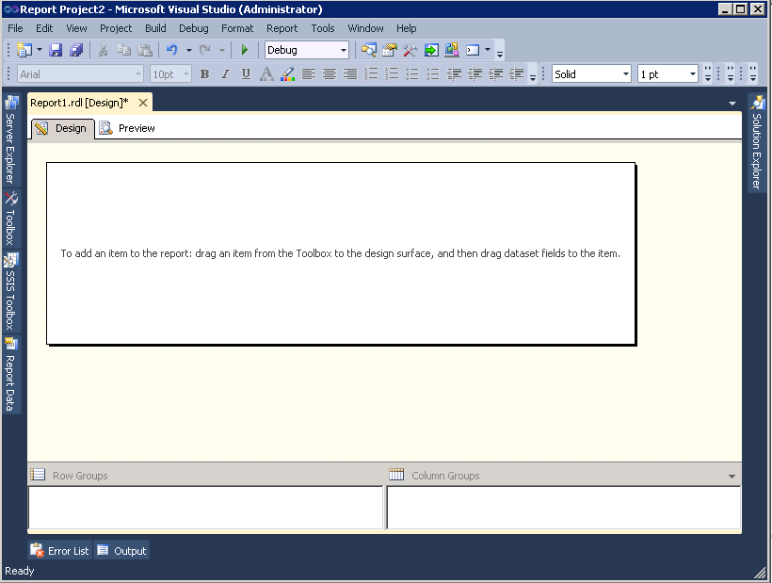Click the green arrow Start Page icon
Viewport: 772px width, 583px height.
point(431,50)
